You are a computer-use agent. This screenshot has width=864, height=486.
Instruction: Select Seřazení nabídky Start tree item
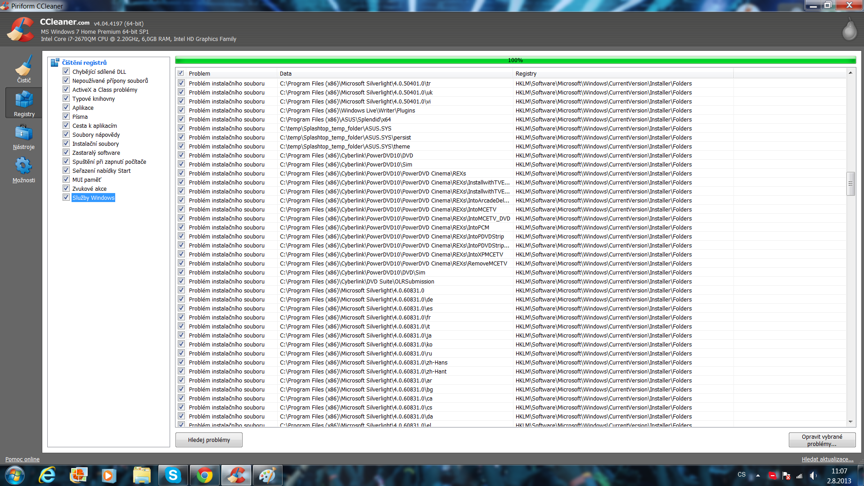101,171
